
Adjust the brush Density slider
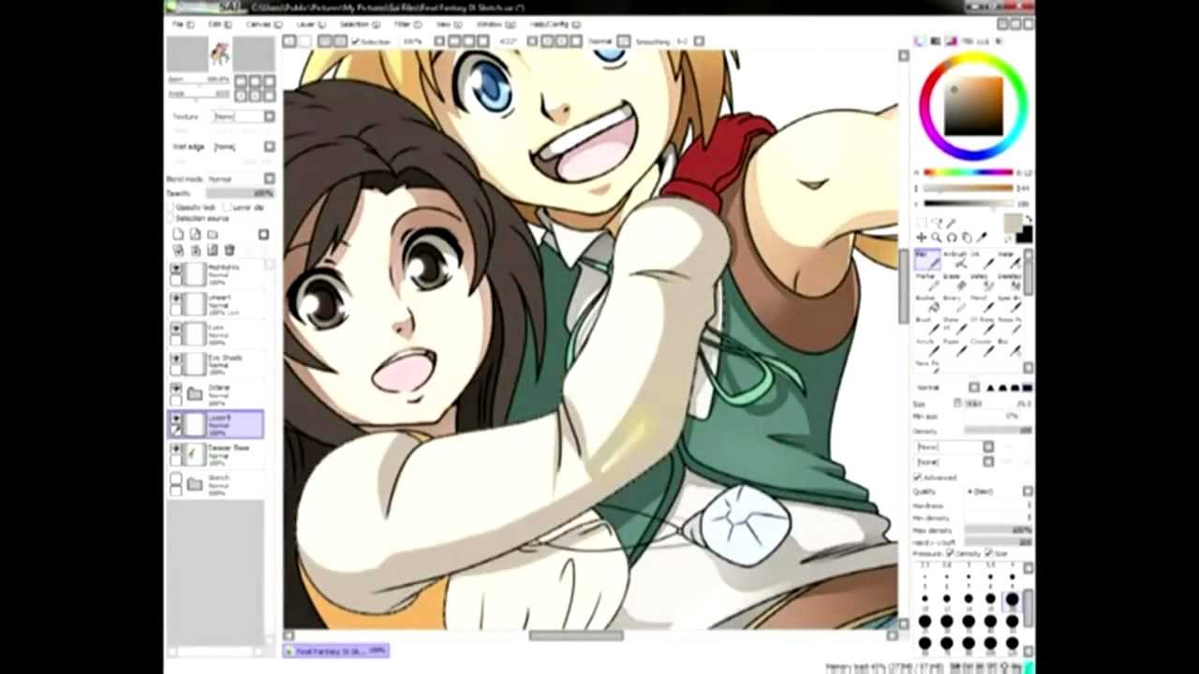tap(999, 430)
